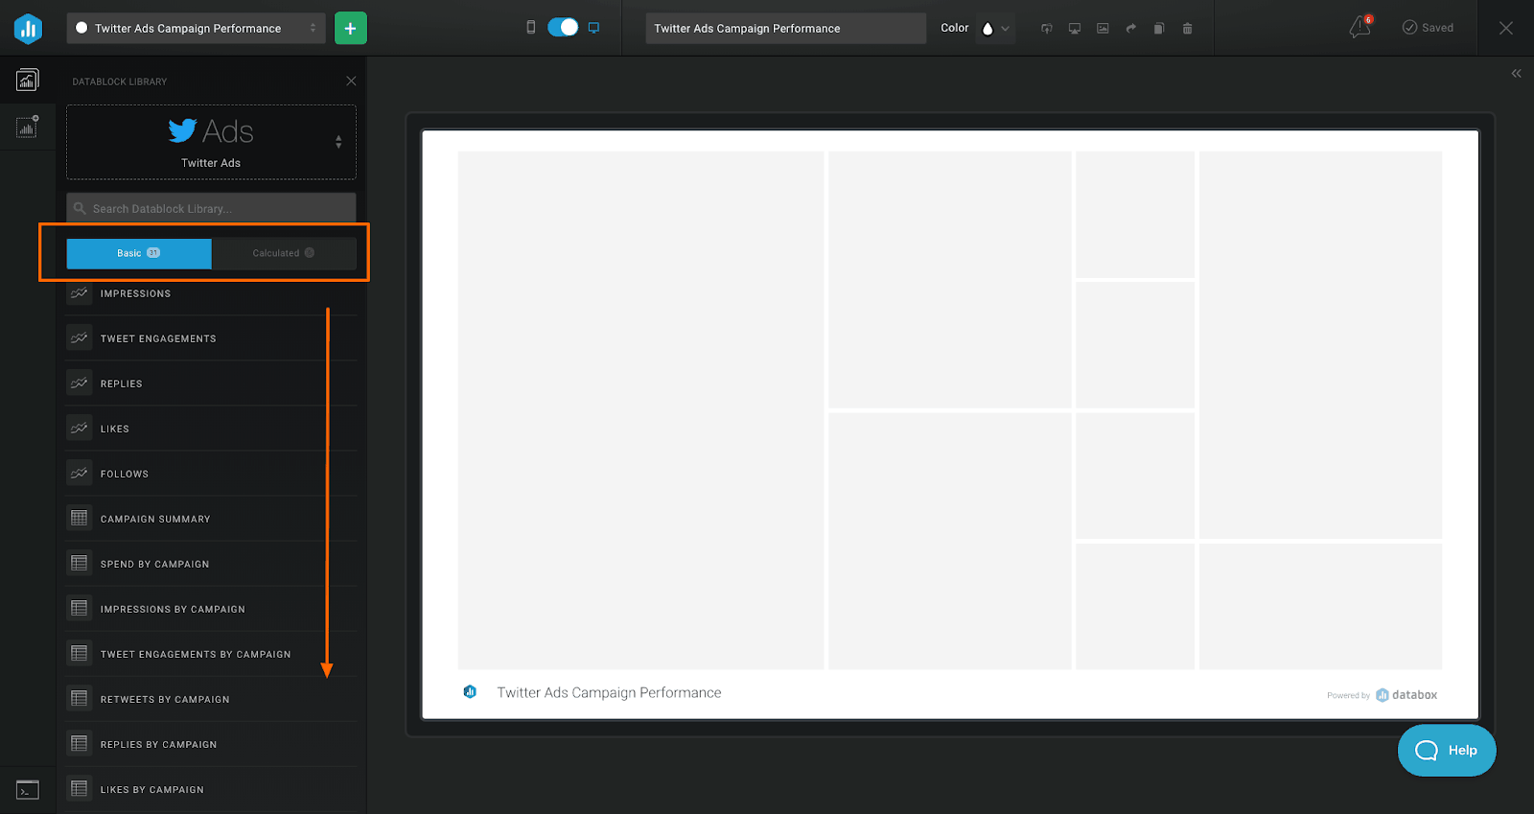The width and height of the screenshot is (1534, 814).
Task: Close the designer with X button
Action: pyautogui.click(x=1506, y=28)
